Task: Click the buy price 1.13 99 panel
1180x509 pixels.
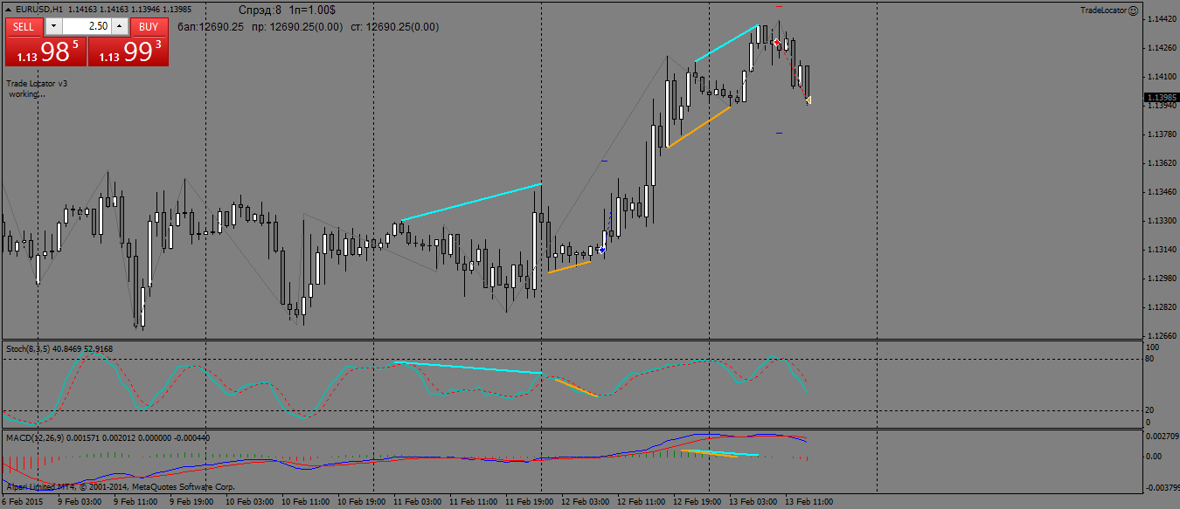Action: point(128,52)
